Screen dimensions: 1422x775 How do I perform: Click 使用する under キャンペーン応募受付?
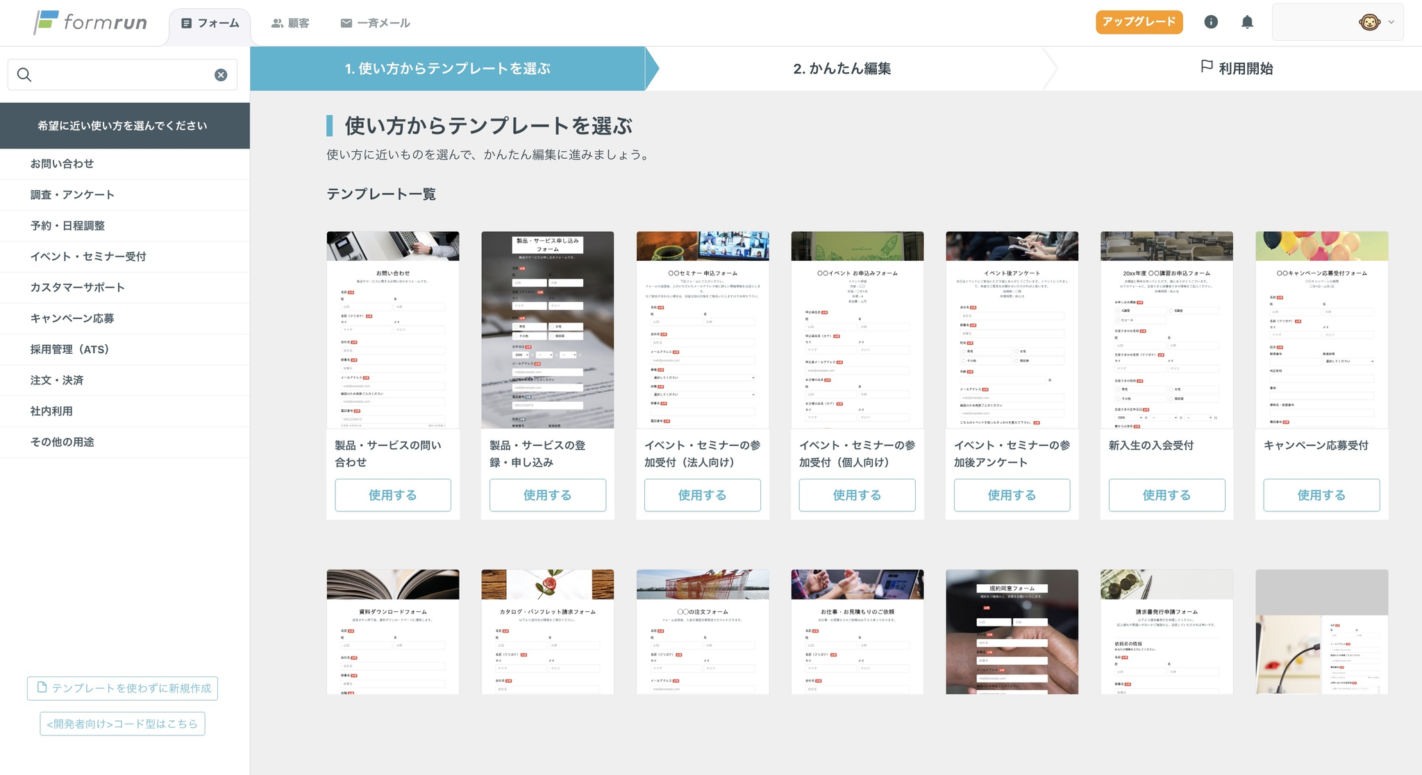tap(1321, 495)
